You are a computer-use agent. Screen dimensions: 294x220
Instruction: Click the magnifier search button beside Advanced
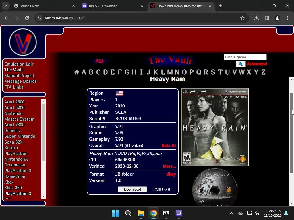click(x=241, y=64)
